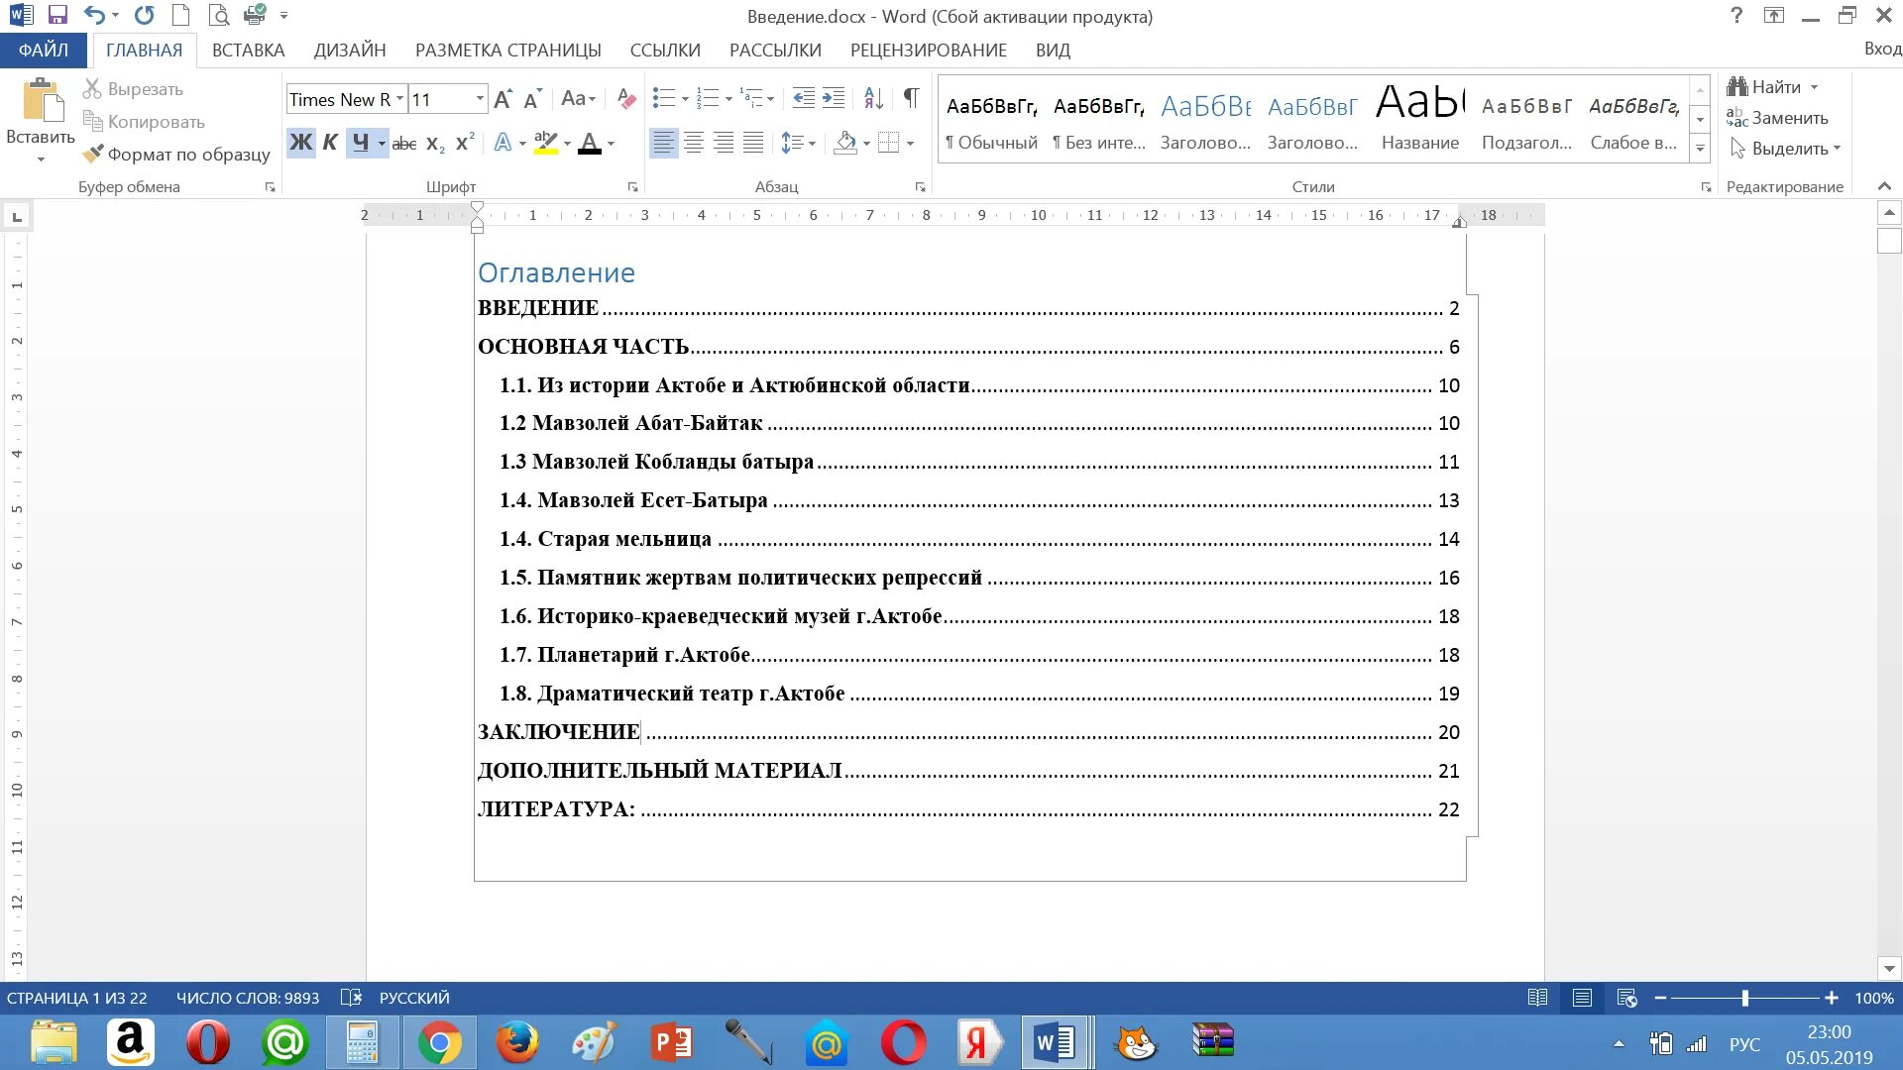Click the Text highlight color icon
1903x1070 pixels.
coord(546,143)
